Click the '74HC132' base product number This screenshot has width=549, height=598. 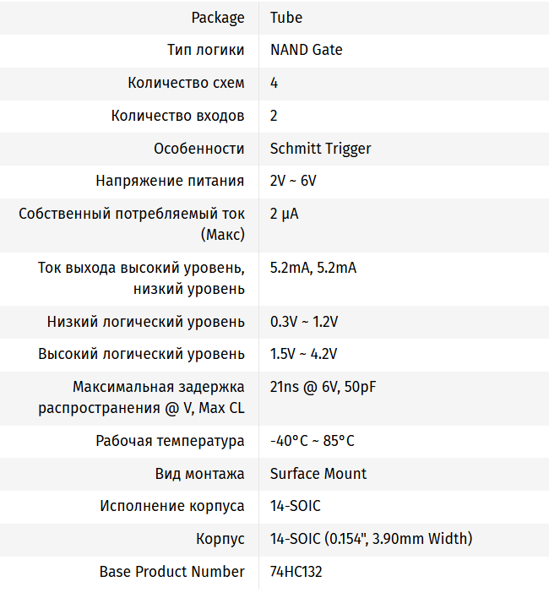point(296,572)
